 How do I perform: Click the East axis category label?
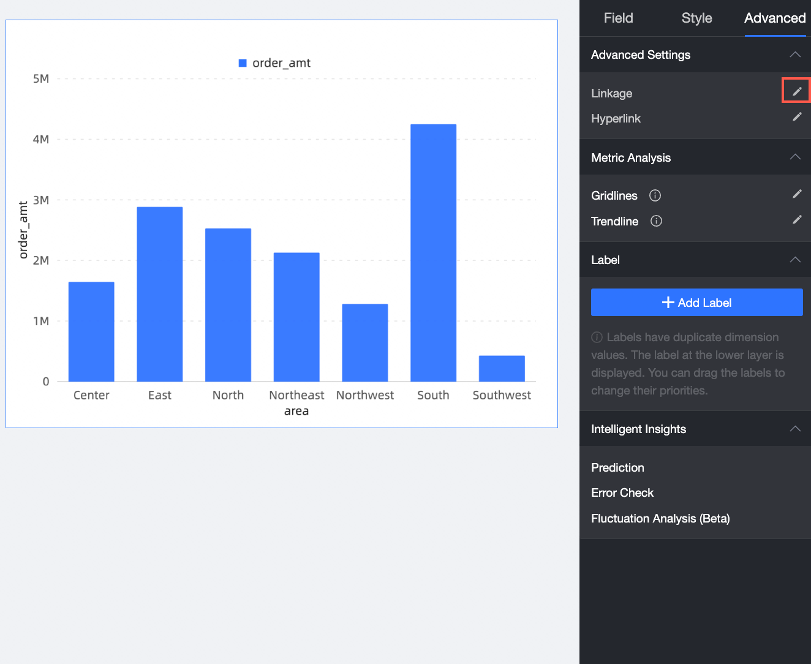tap(160, 395)
